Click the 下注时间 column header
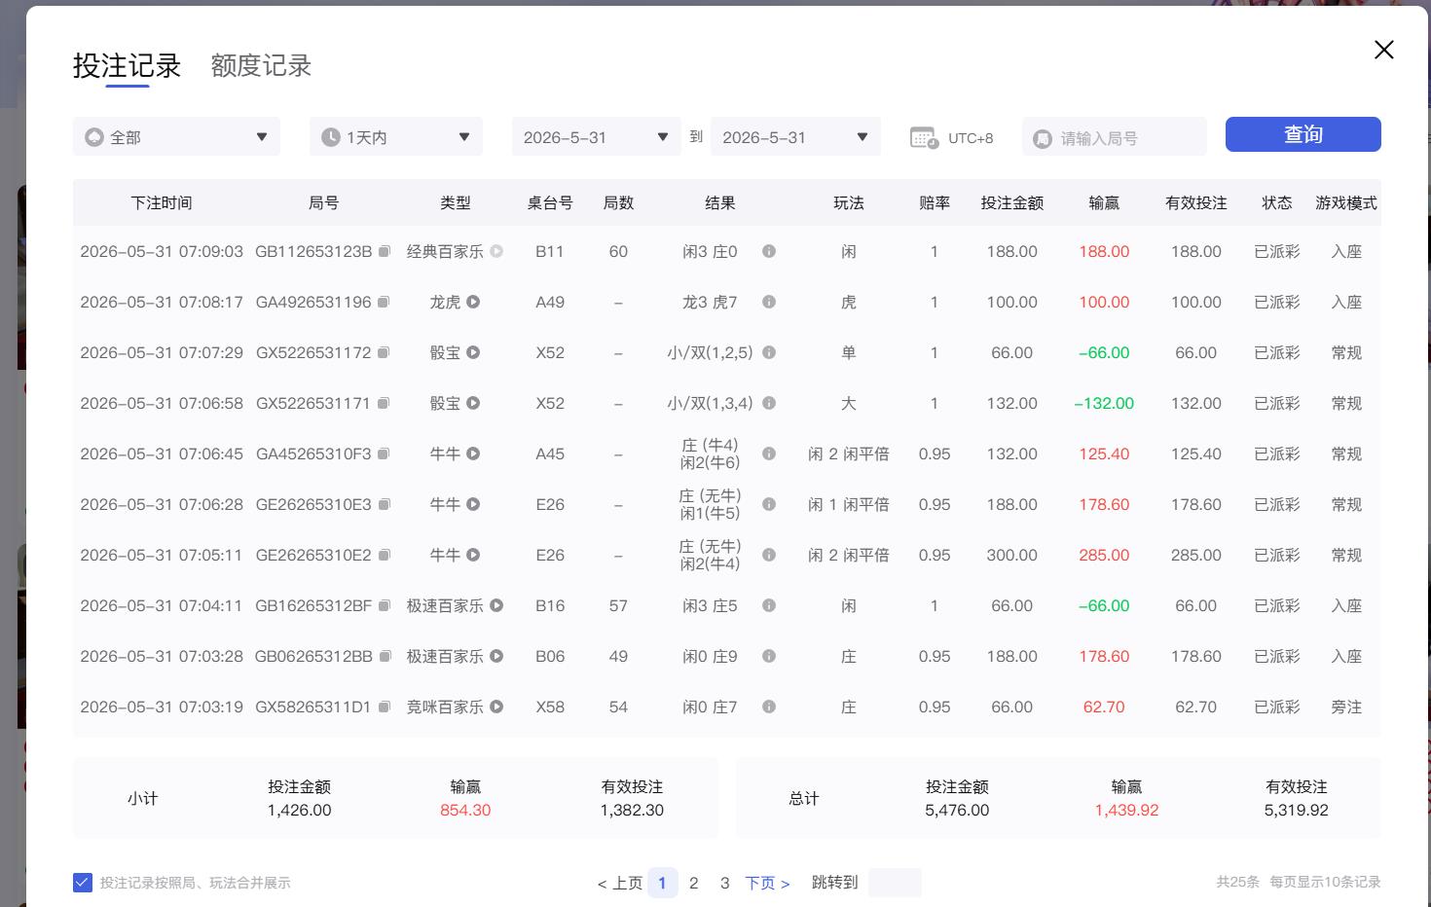The height and width of the screenshot is (907, 1431). coord(162,202)
